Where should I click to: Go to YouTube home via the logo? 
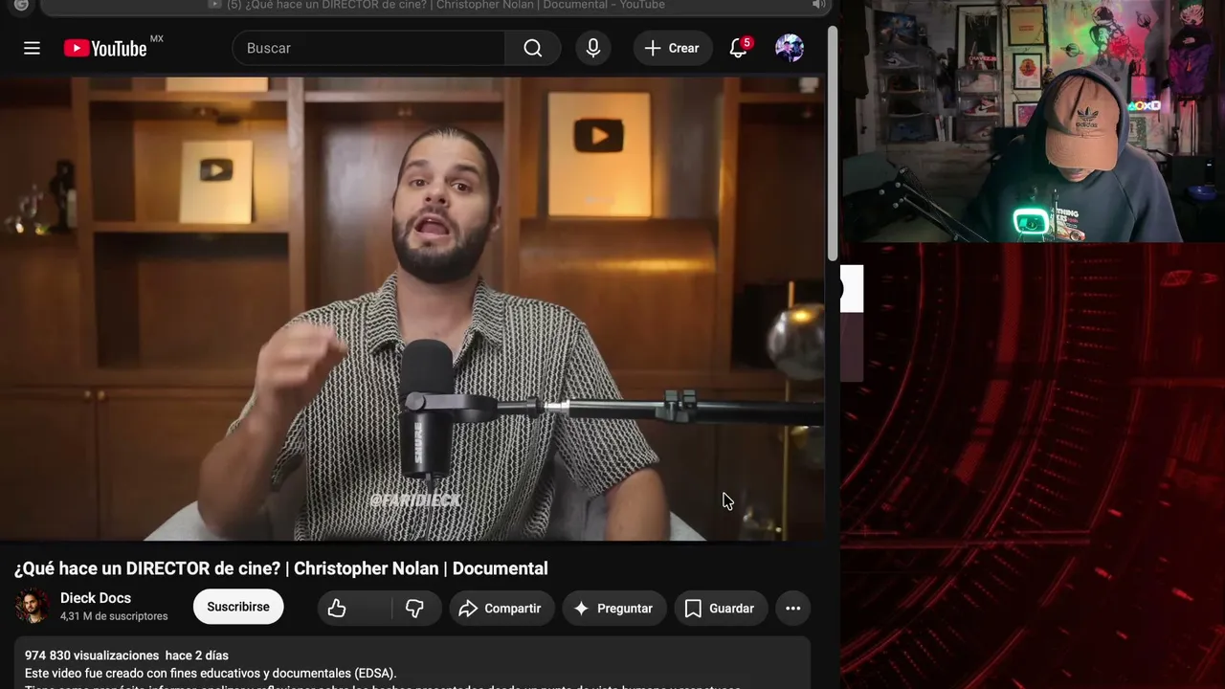pyautogui.click(x=105, y=48)
